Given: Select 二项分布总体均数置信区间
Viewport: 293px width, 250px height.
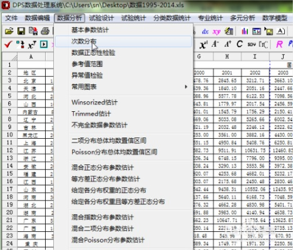Looking at the screenshot, I should [123, 141].
